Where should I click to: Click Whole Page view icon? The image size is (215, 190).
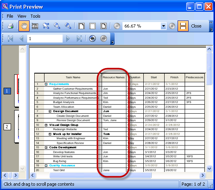(x=104, y=26)
